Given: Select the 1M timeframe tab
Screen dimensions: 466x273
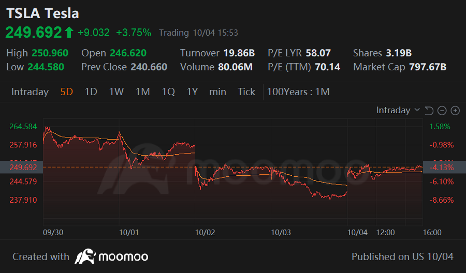Looking at the screenshot, I should (x=143, y=92).
